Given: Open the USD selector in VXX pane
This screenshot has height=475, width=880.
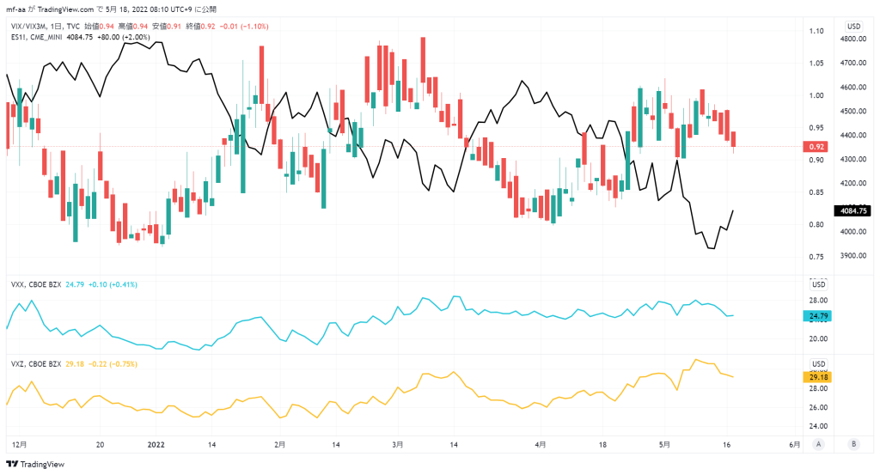Looking at the screenshot, I should coord(818,284).
